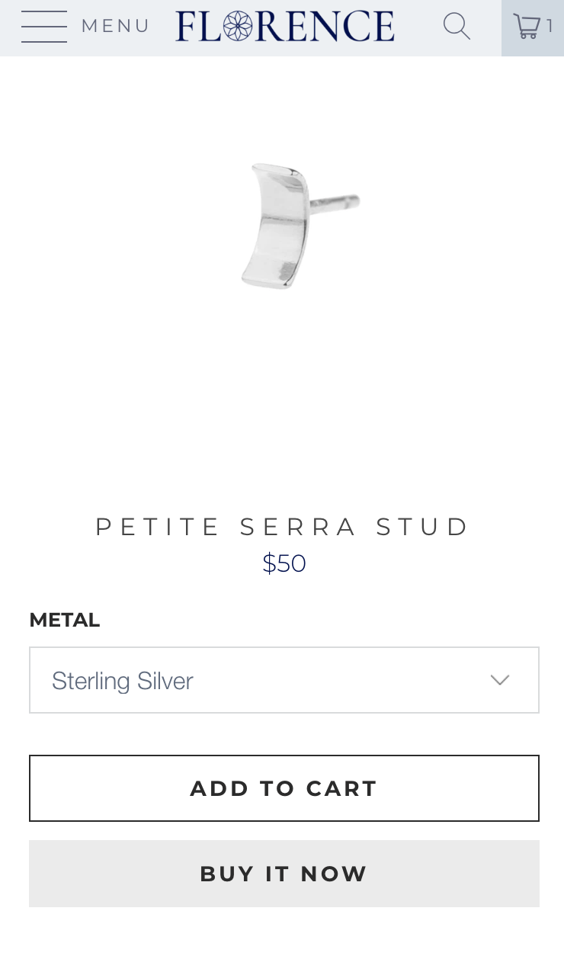Click the letters 'FL' in the header logo

(x=198, y=27)
